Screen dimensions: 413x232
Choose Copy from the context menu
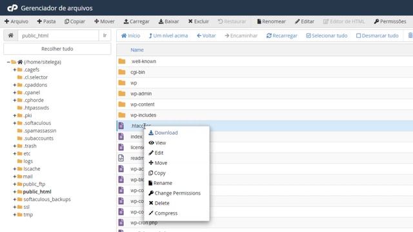tap(157, 173)
